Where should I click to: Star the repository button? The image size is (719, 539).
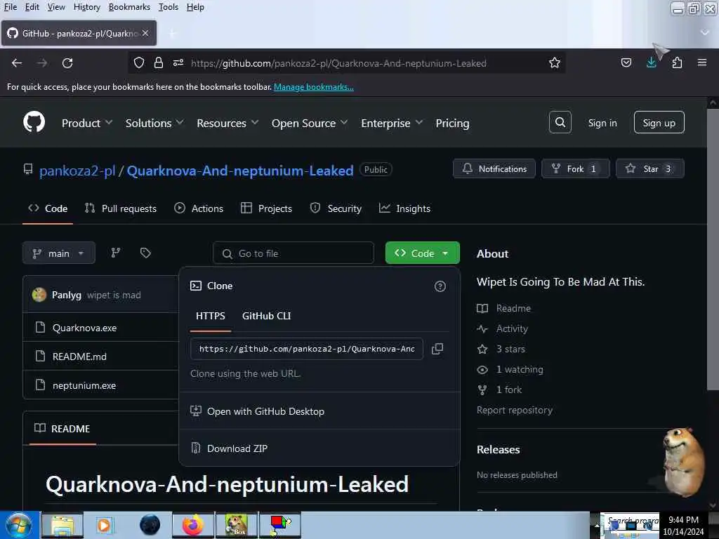point(649,168)
